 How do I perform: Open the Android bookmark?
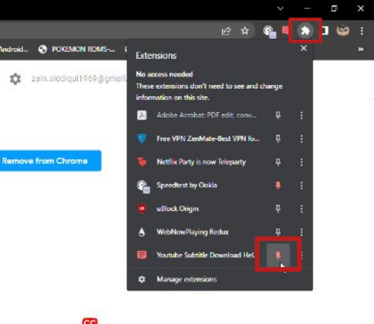(x=14, y=49)
